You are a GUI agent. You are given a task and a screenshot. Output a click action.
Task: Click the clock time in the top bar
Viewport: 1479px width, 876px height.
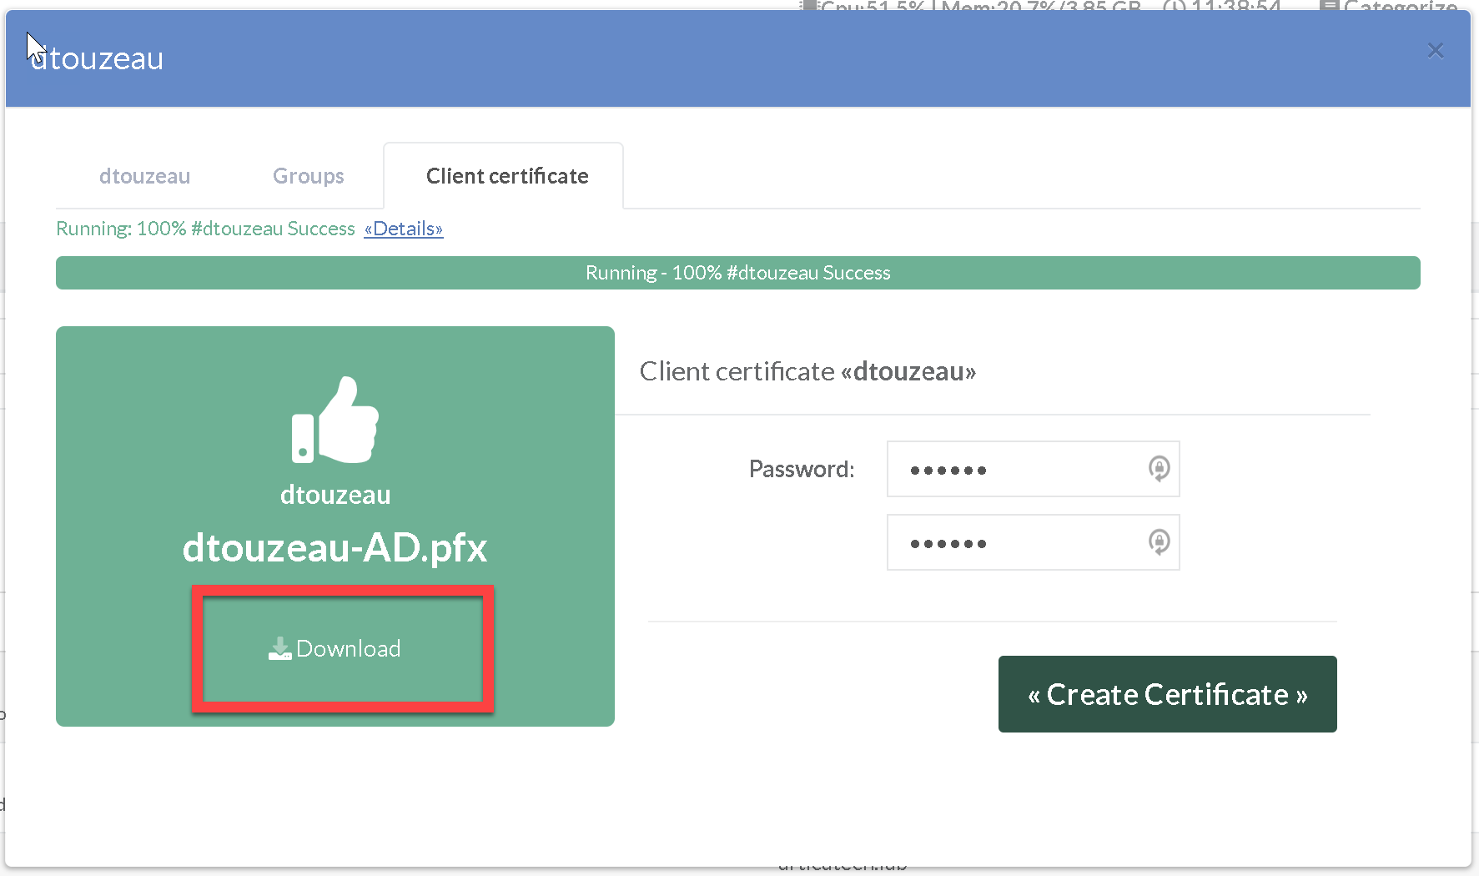(1235, 7)
